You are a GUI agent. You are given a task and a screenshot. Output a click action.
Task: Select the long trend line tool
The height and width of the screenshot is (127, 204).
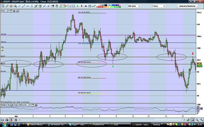pyautogui.click(x=24, y=6)
